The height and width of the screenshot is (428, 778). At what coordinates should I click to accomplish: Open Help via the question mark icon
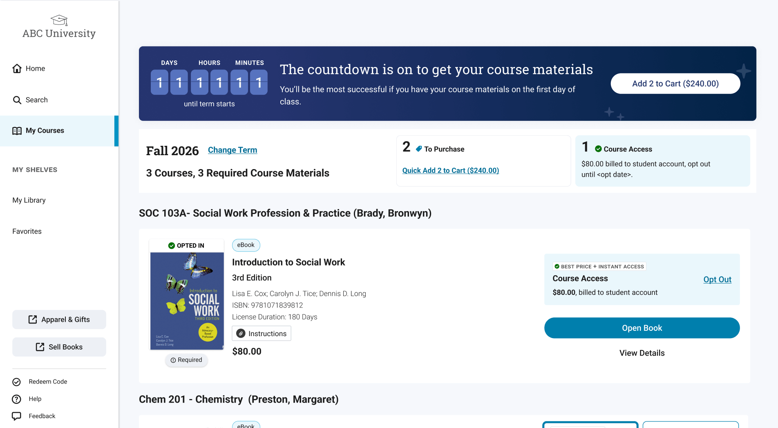(16, 399)
